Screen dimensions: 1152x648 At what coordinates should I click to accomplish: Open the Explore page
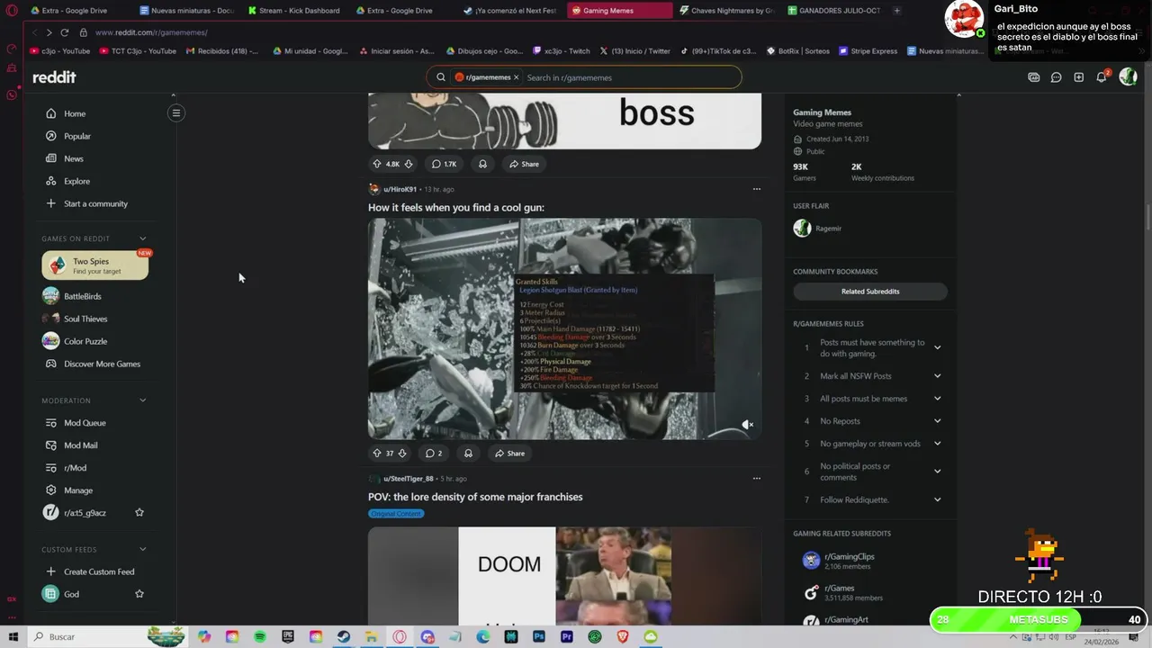pyautogui.click(x=76, y=181)
